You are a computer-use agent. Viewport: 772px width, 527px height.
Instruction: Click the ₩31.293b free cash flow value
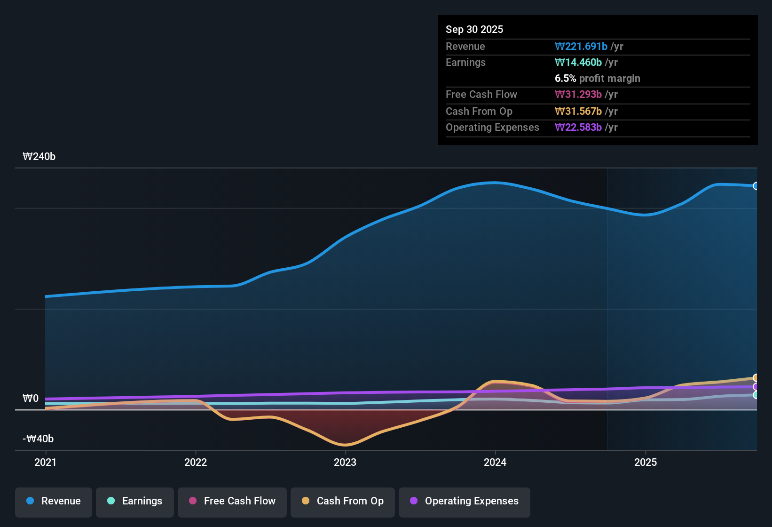(578, 94)
